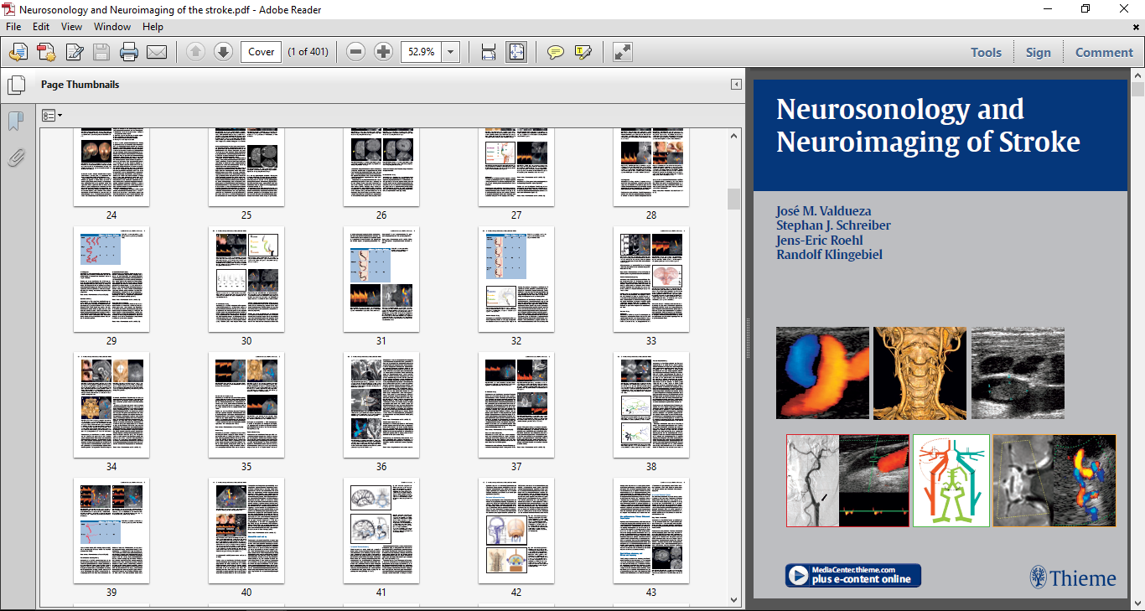The width and height of the screenshot is (1145, 611).
Task: Click the zoom level field 52.9%
Action: click(x=422, y=52)
